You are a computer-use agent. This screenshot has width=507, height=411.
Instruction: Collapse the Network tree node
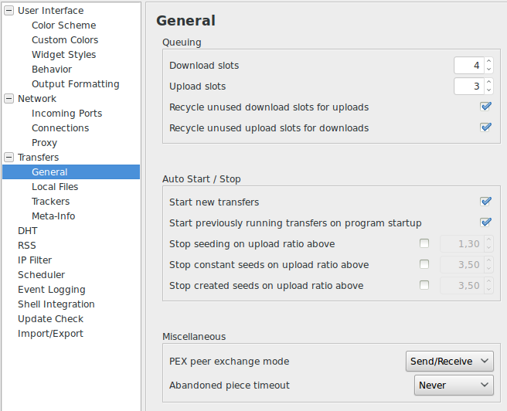[x=9, y=99]
